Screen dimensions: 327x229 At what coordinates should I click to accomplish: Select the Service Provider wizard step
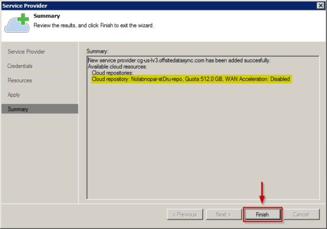pos(26,52)
